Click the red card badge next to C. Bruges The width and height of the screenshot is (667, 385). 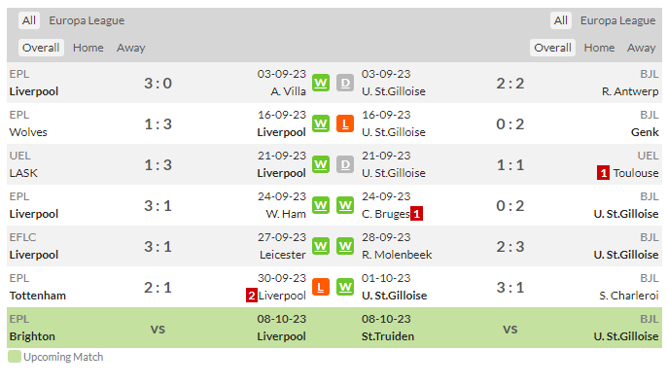416,214
